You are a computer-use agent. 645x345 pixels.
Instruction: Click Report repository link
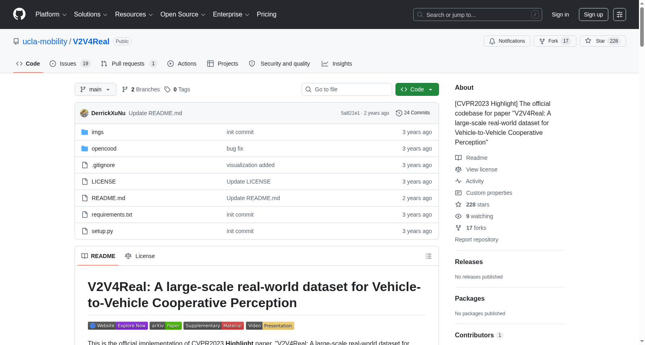coord(476,240)
